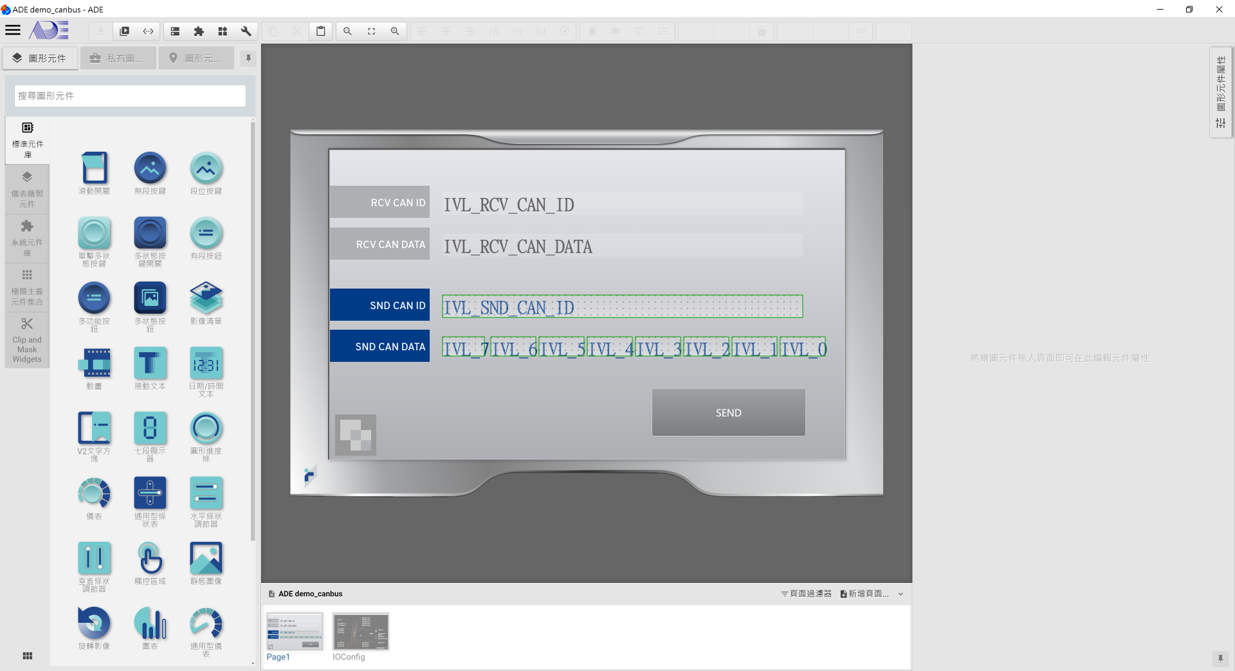Click the 新增頁面 add page button

click(x=864, y=594)
